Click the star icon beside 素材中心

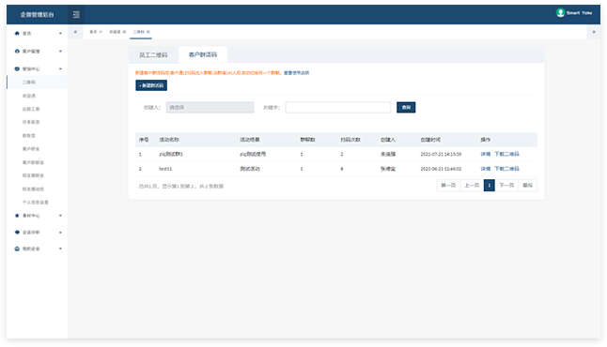click(x=17, y=216)
